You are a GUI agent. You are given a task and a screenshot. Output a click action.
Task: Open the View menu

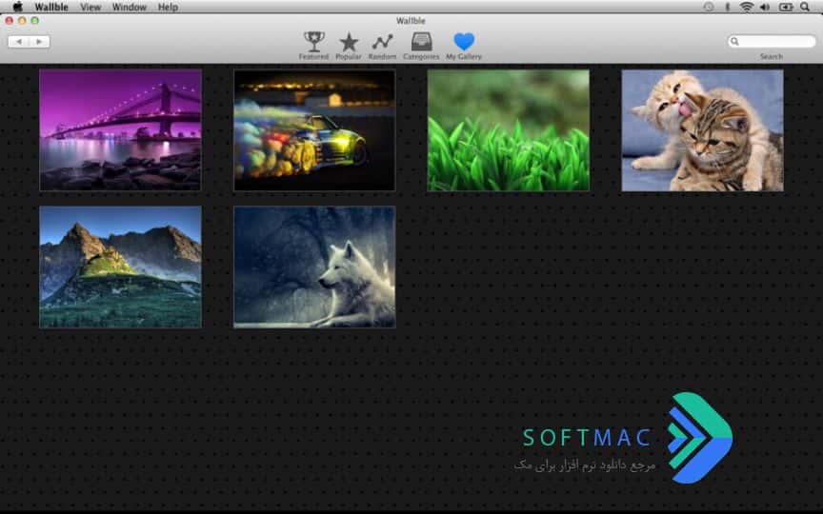[90, 7]
